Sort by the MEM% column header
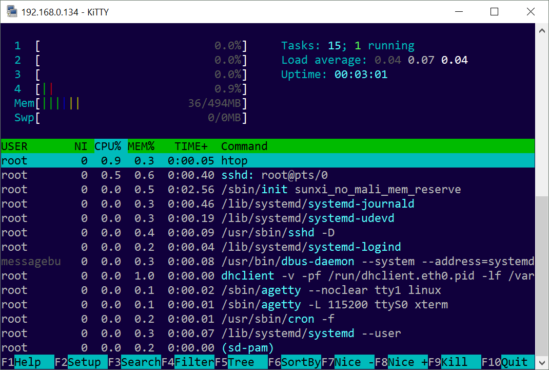 [141, 146]
